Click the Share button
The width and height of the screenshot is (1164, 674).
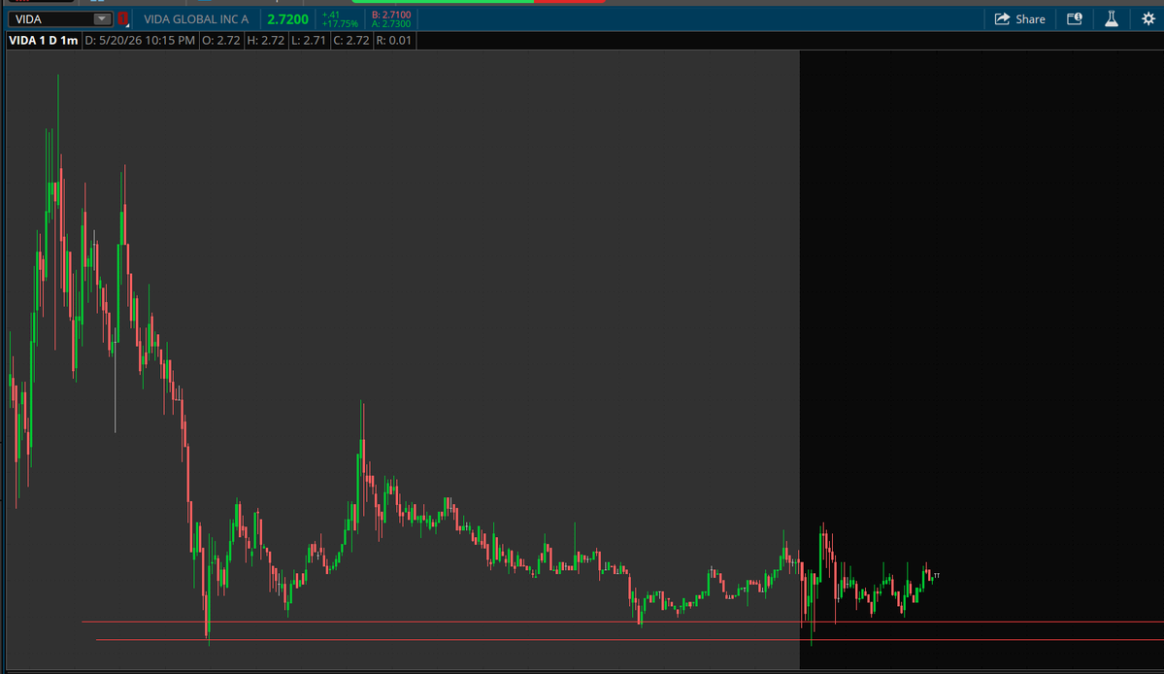tap(1020, 19)
